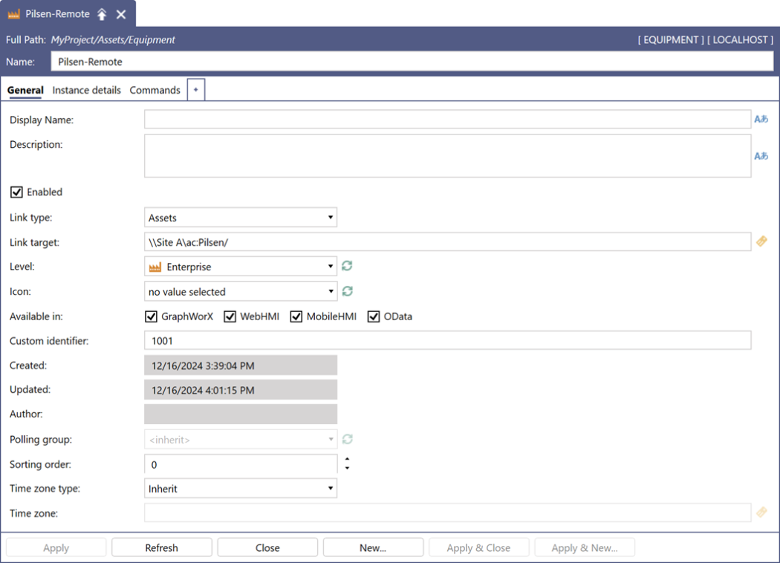Viewport: 780px width, 563px height.
Task: Uncheck MobileHMI availability
Action: pyautogui.click(x=296, y=316)
